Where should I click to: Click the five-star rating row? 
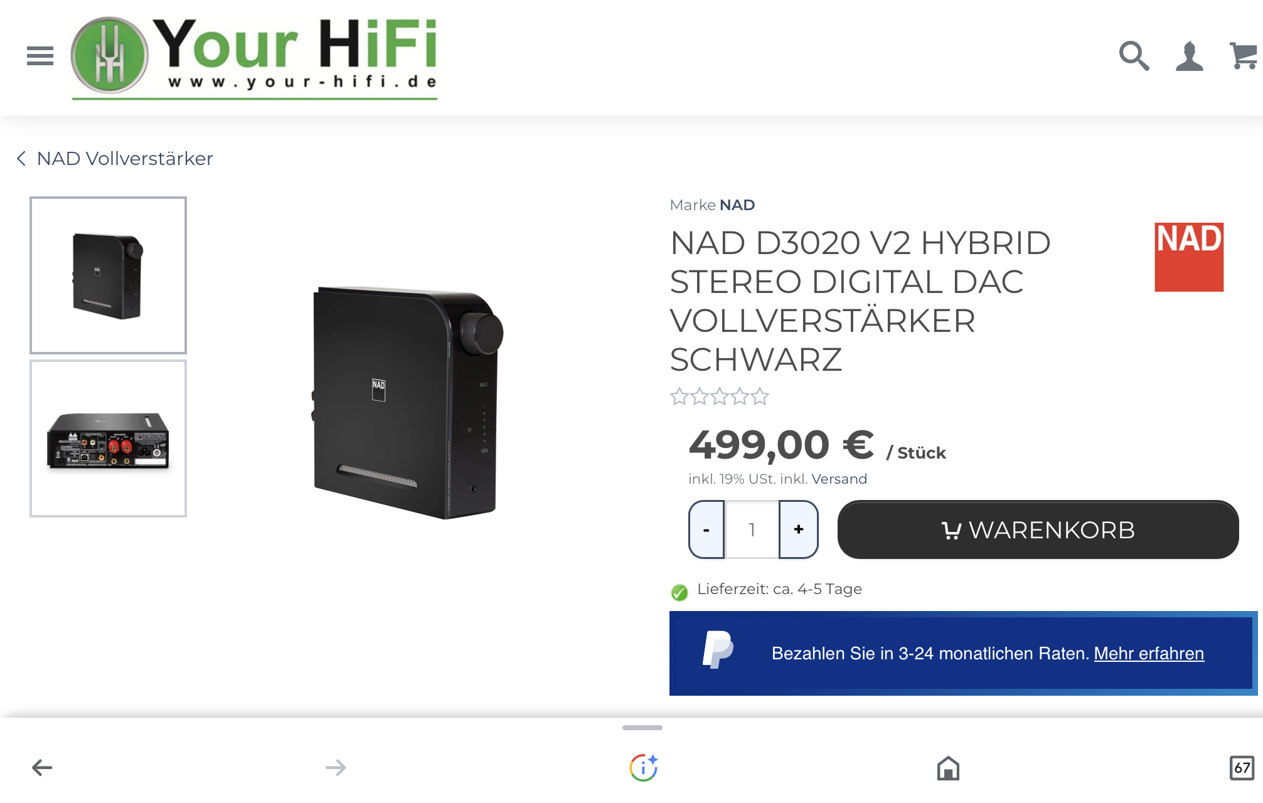click(x=720, y=396)
